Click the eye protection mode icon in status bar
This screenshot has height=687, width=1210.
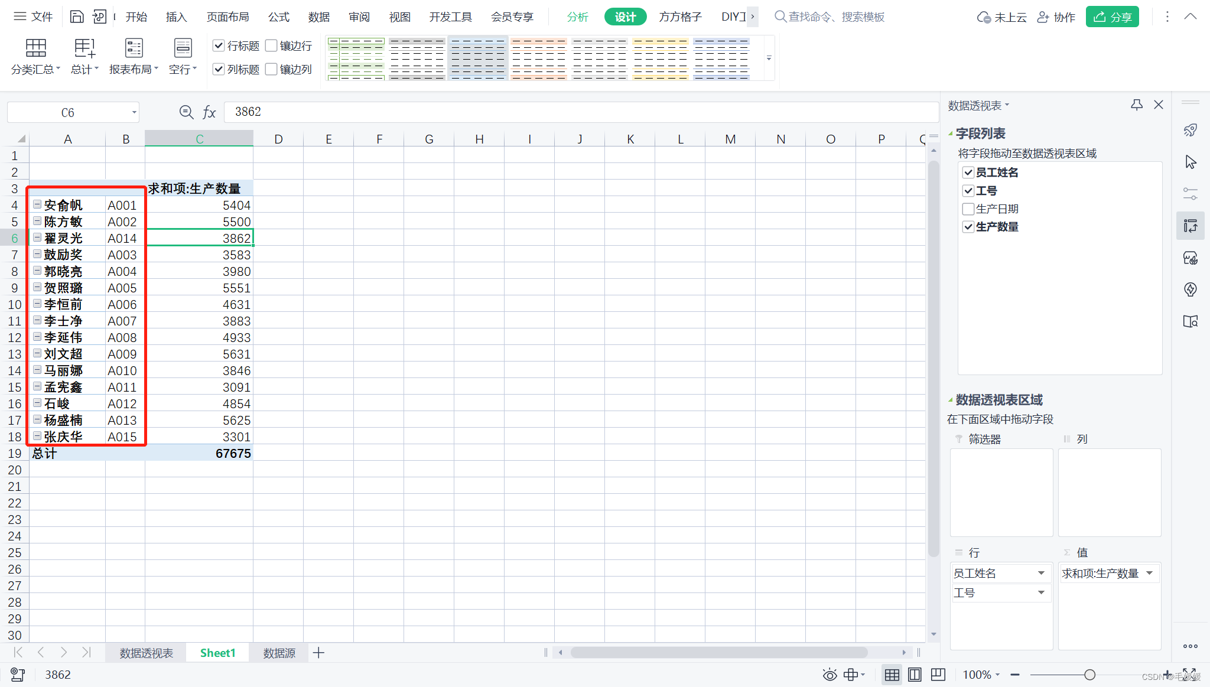pos(830,675)
